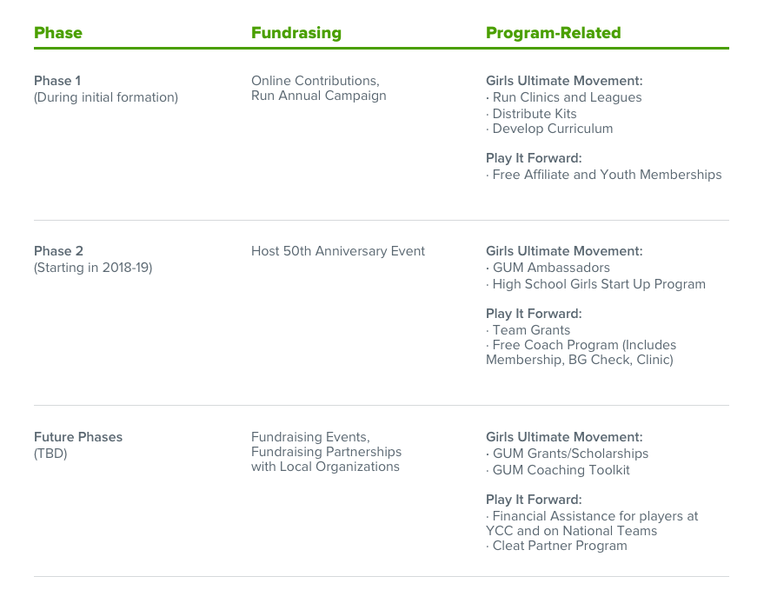Click GUM Ambassadors list item
Viewport: 764px width, 603px height.
(548, 268)
